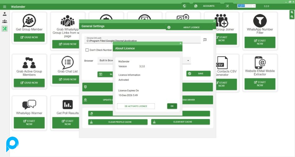Expand the Browser selection dropdown
This screenshot has width=295, height=157.
[188, 60]
